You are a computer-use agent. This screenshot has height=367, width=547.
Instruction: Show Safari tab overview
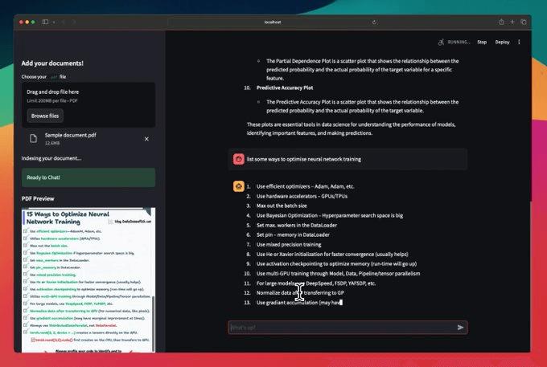click(x=524, y=22)
